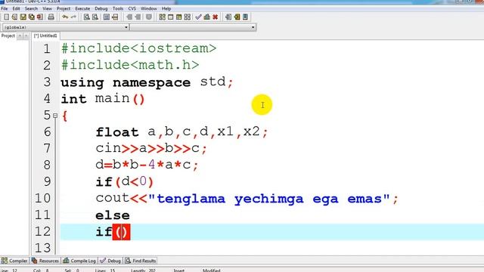Select the [*] Untitled1 editor tab
484x272 pixels.
click(45, 36)
